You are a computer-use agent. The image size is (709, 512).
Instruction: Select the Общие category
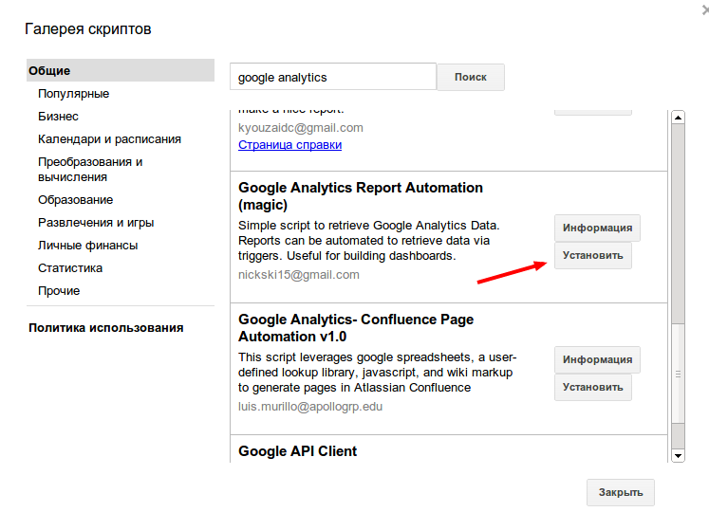click(x=49, y=70)
